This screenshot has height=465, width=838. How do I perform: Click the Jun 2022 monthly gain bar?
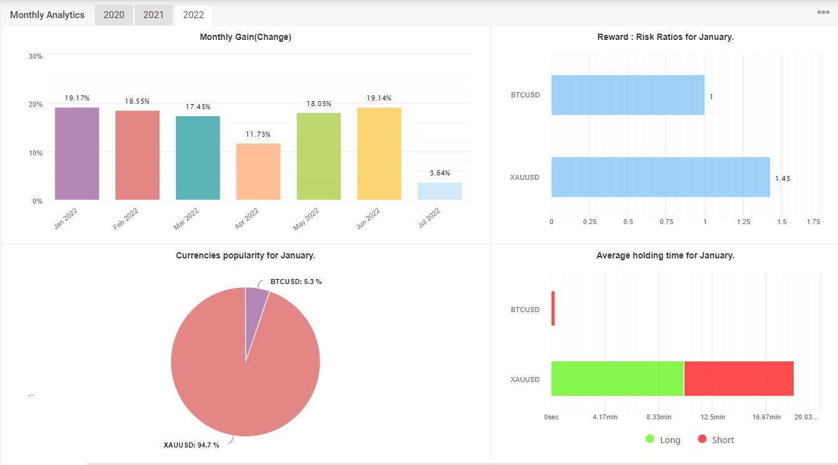point(379,154)
